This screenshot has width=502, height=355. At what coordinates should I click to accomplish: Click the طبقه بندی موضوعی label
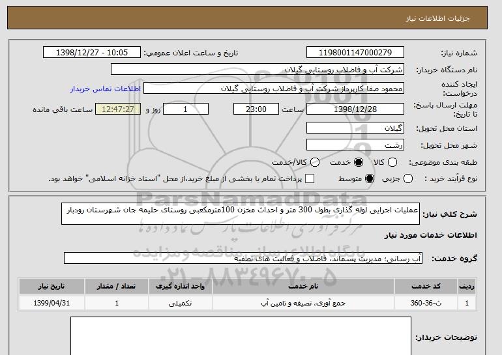click(x=443, y=162)
